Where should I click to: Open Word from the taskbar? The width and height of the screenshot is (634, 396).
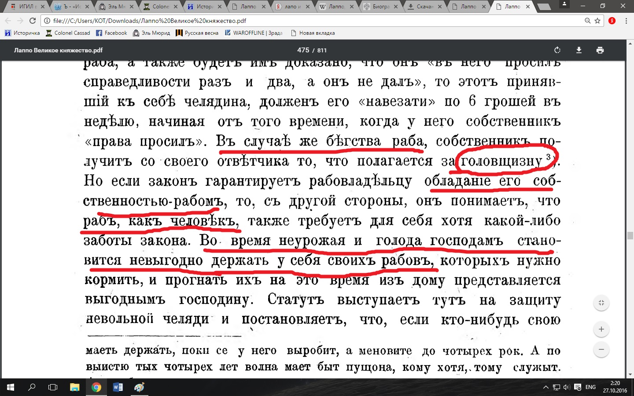(118, 387)
